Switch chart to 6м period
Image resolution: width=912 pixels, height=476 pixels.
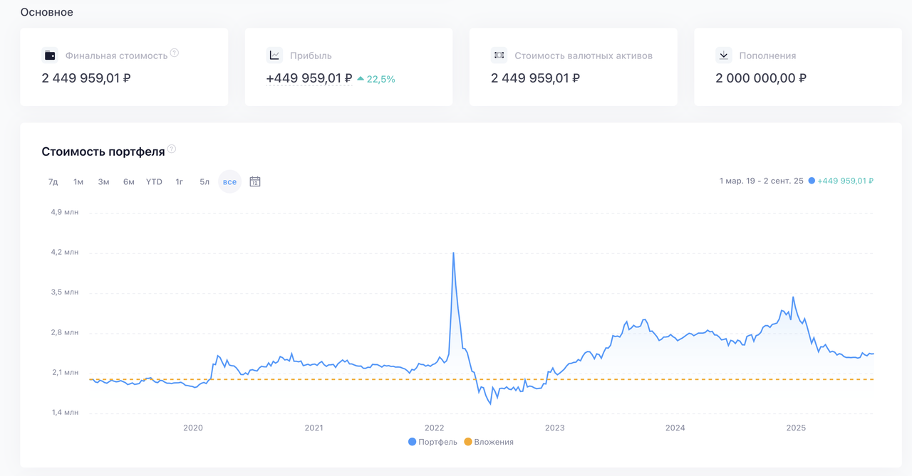129,182
